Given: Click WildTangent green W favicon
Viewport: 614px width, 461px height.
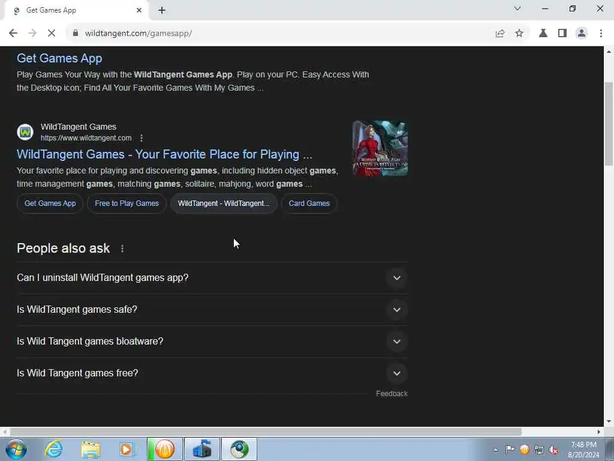Looking at the screenshot, I should click(x=25, y=131).
